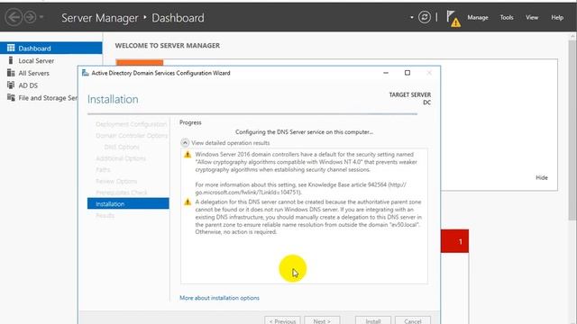Click the DNS delegation warning icon
The height and width of the screenshot is (324, 577).
point(188,202)
